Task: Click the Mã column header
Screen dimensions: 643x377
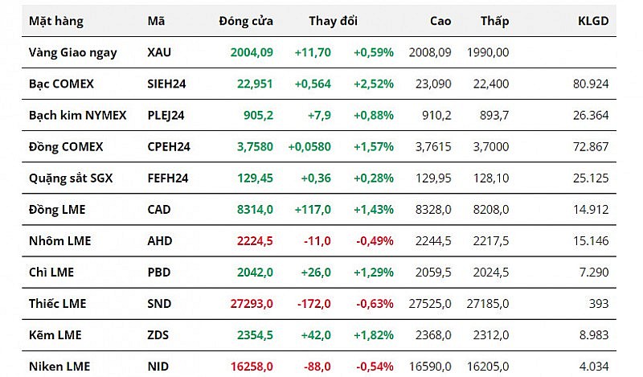Action: [156, 21]
